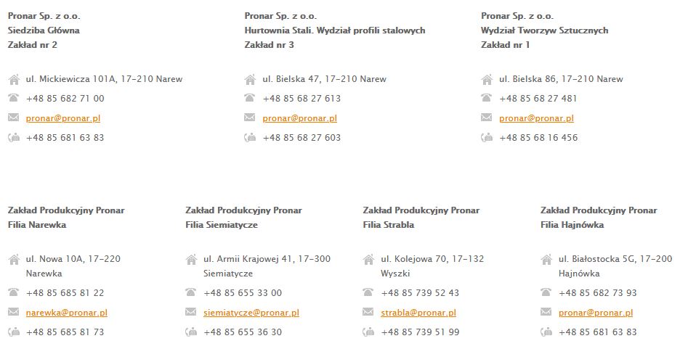Click the envelope icon in the Wydział Tworzyw Sztucznych section
The image size is (680, 341).
pyautogui.click(x=487, y=118)
